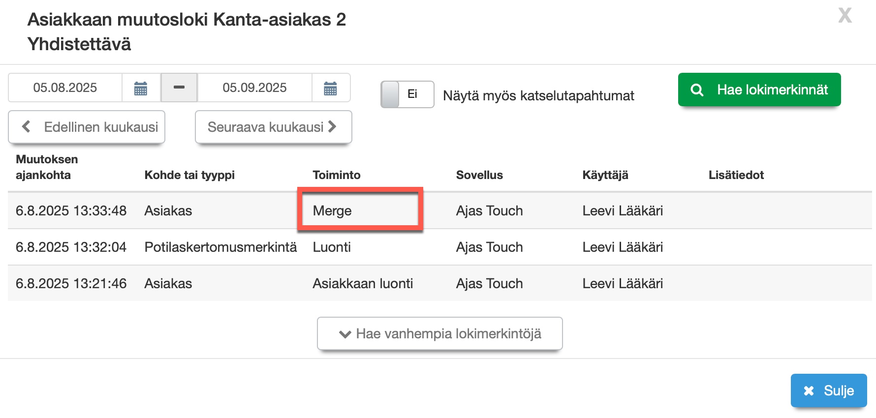
Task: Open the end date calendar picker
Action: (x=330, y=88)
